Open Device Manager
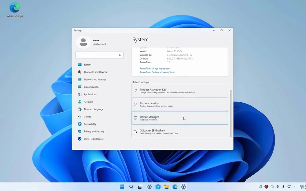306x191 pixels. 180,118
